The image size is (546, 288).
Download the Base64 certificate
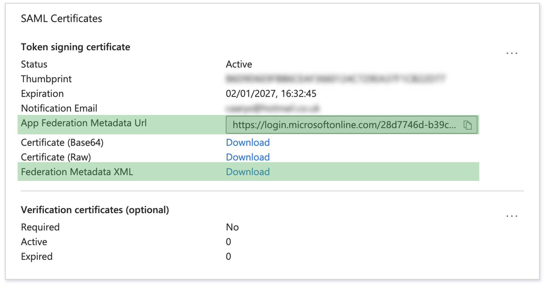point(248,142)
